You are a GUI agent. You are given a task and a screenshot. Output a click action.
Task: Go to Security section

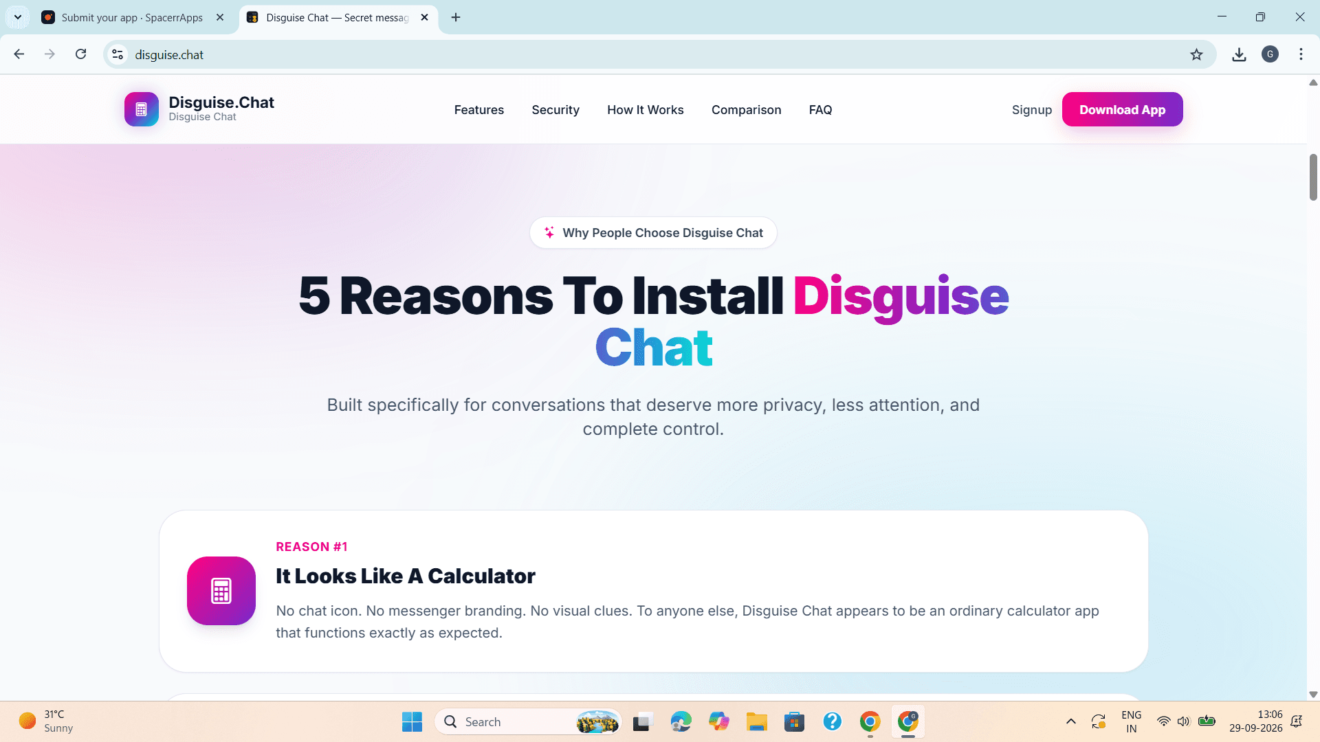(x=555, y=110)
